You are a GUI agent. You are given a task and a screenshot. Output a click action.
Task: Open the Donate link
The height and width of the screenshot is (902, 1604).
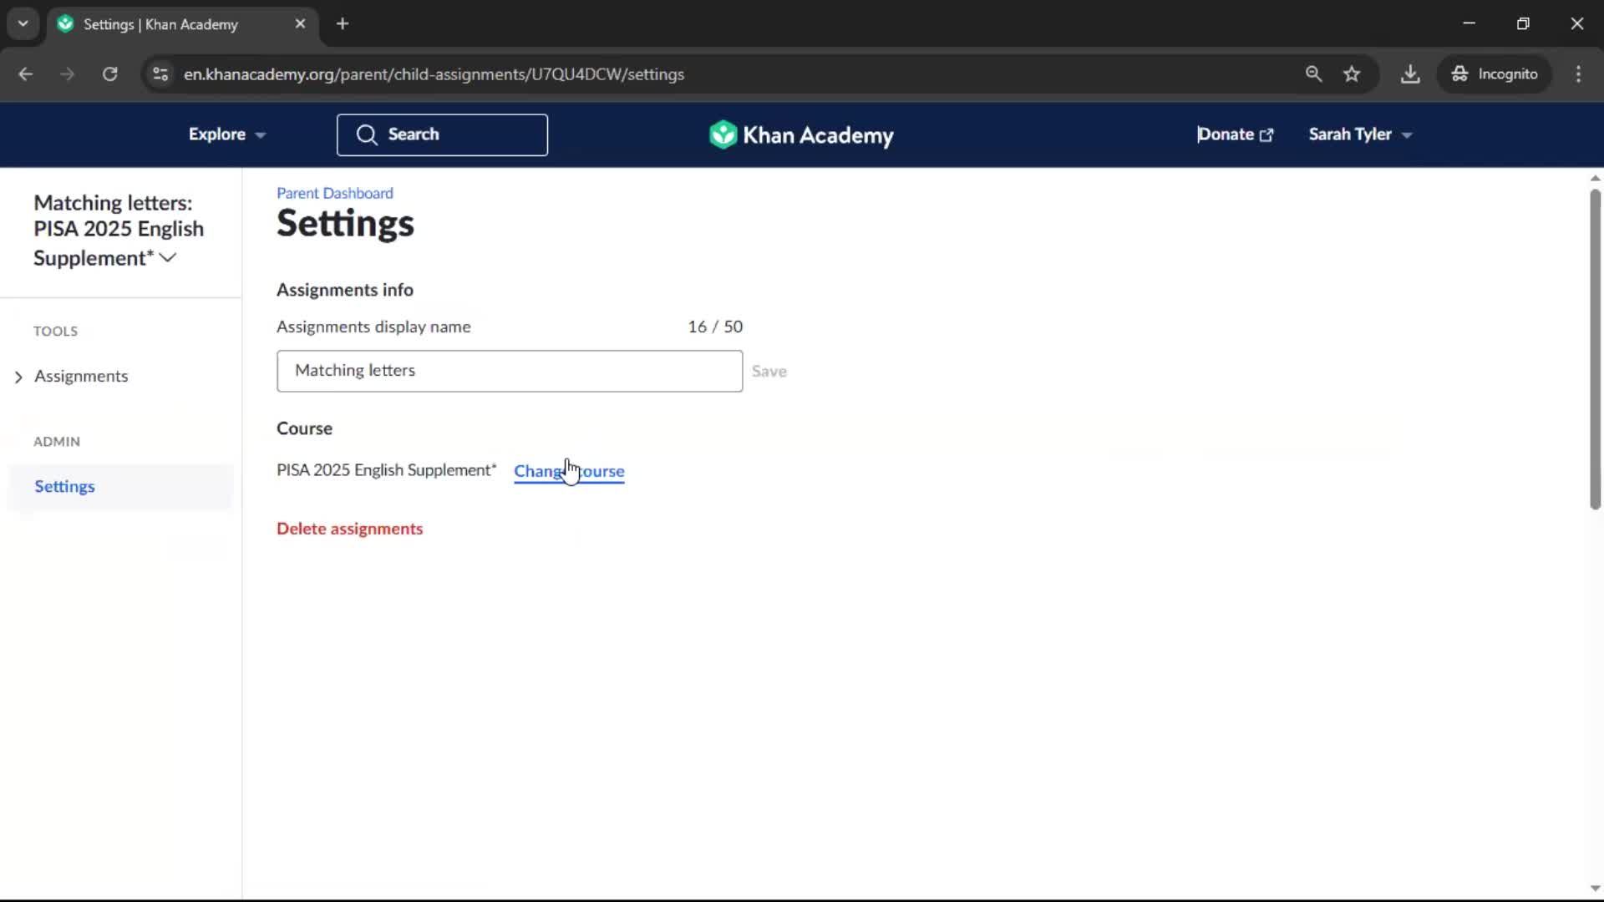pyautogui.click(x=1235, y=134)
